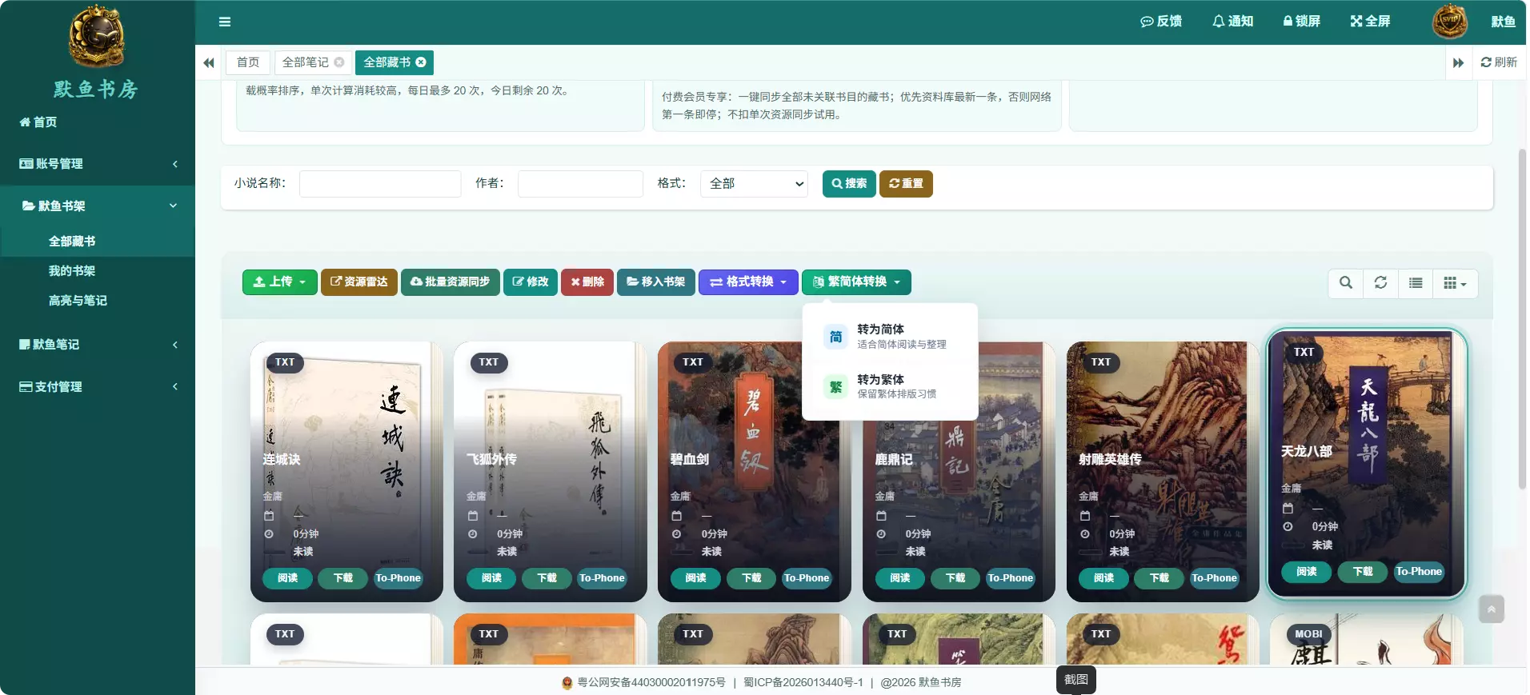Viewport: 1530px width, 695px height.
Task: Click 下载 on the 天龙八部 card
Action: pos(1364,572)
